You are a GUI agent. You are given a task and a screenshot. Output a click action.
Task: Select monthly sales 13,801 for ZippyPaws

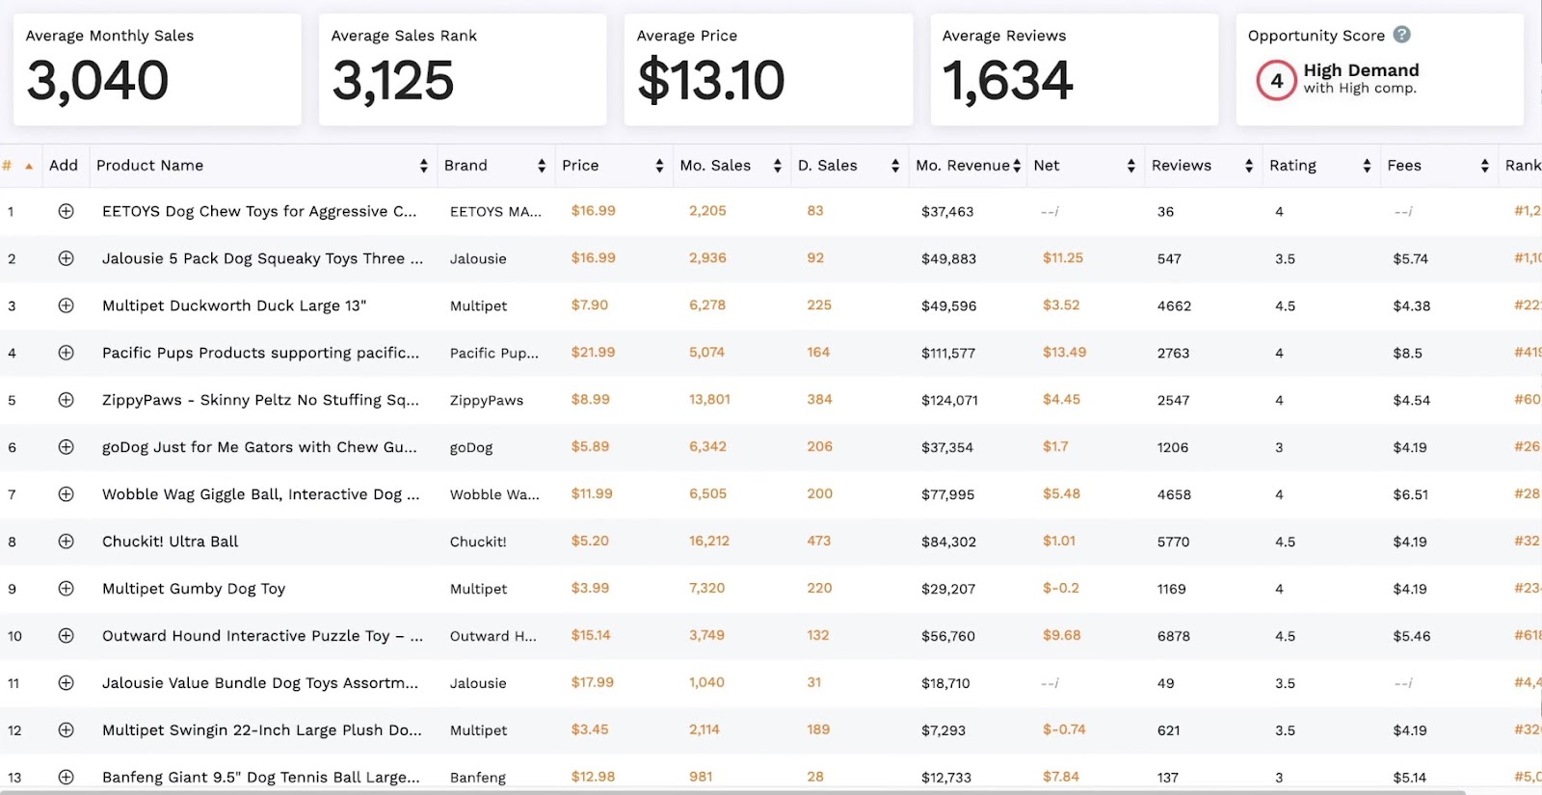click(x=709, y=400)
